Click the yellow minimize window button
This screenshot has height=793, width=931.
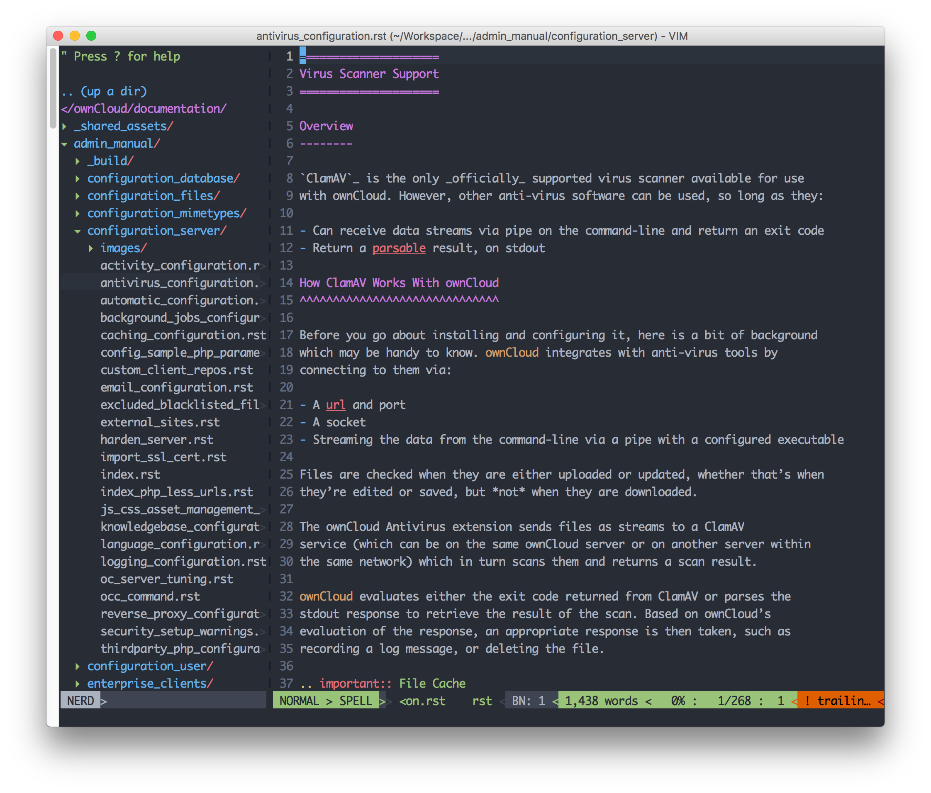coord(75,36)
